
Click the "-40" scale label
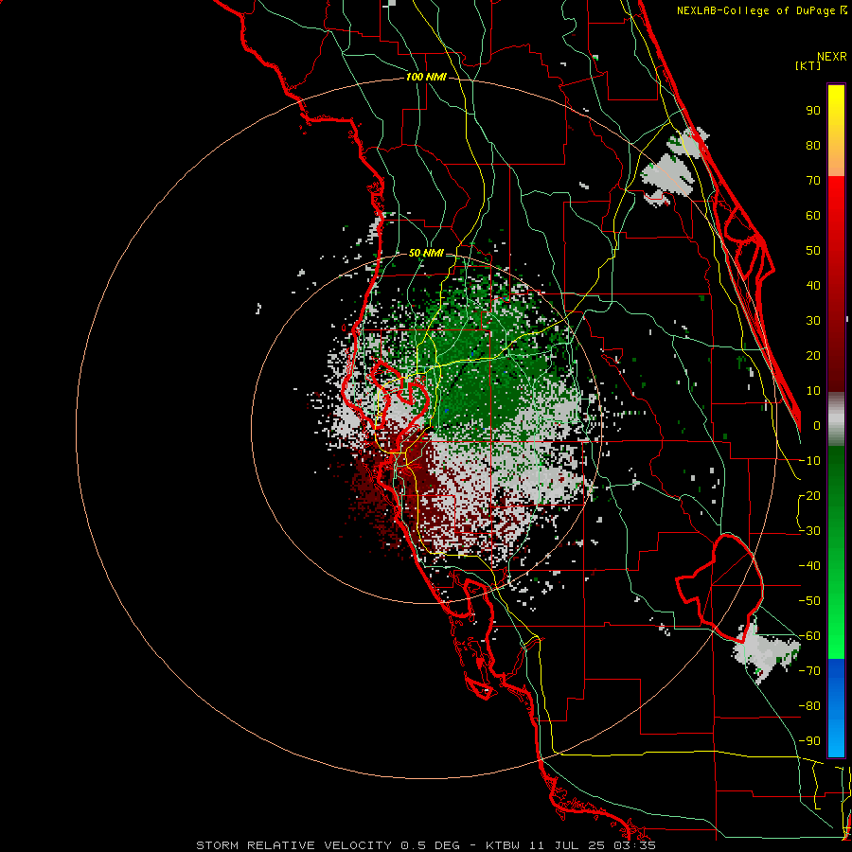coord(810,566)
